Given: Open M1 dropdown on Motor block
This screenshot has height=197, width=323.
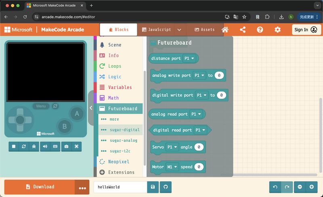Looking at the screenshot, I should [x=172, y=166].
